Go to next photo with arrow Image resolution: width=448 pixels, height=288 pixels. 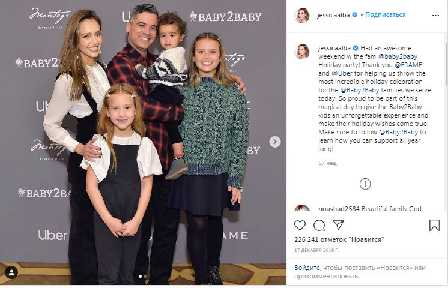275,142
